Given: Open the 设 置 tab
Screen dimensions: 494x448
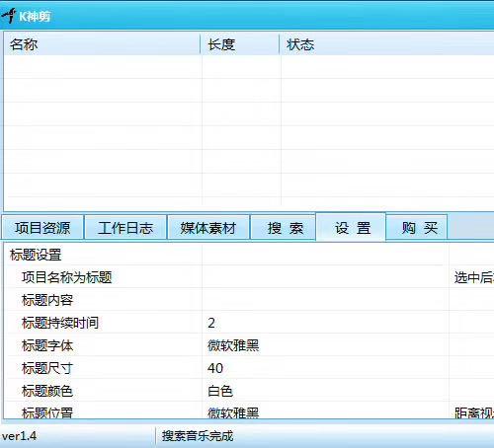Looking at the screenshot, I should pos(351,227).
